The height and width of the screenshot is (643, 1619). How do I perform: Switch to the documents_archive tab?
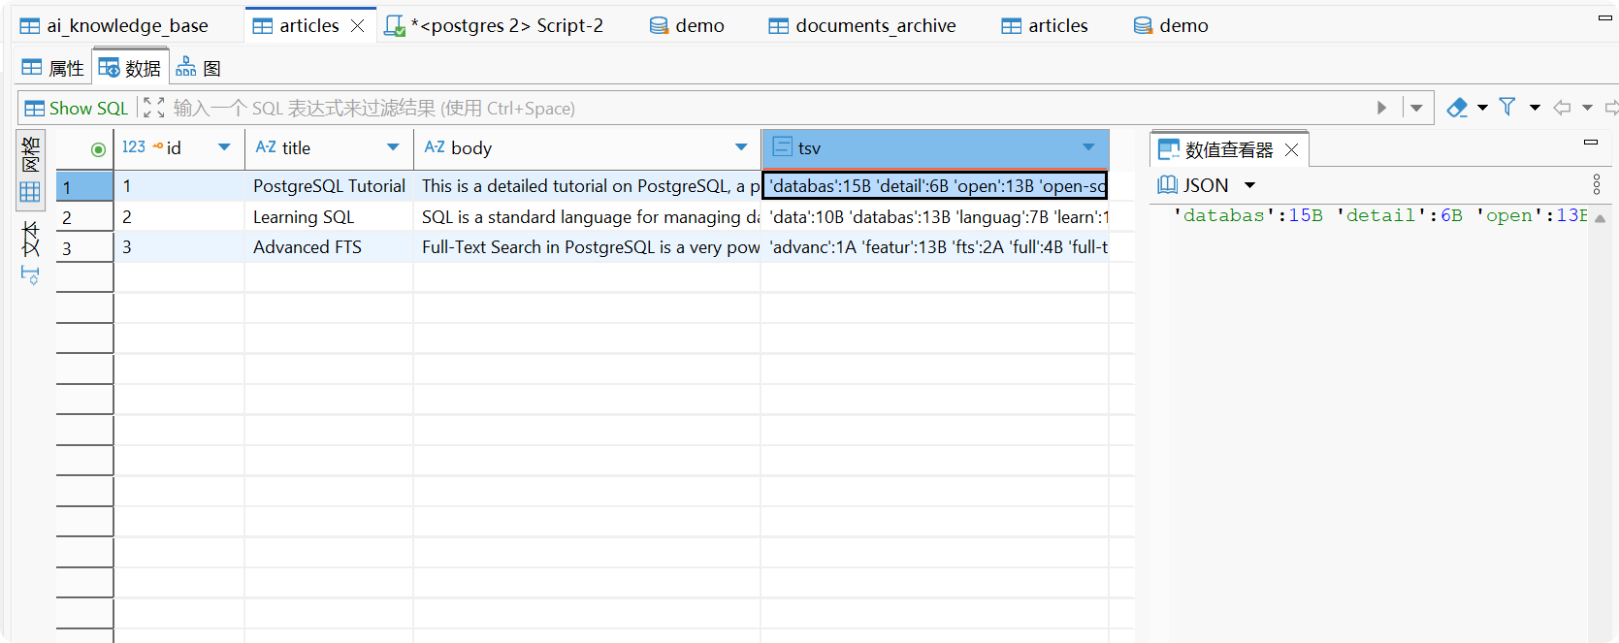tap(863, 25)
